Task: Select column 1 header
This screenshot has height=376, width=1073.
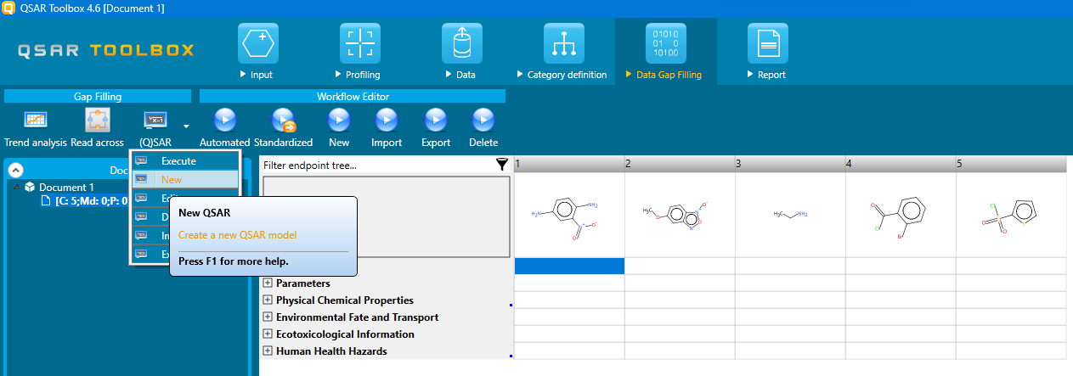Action: [569, 164]
